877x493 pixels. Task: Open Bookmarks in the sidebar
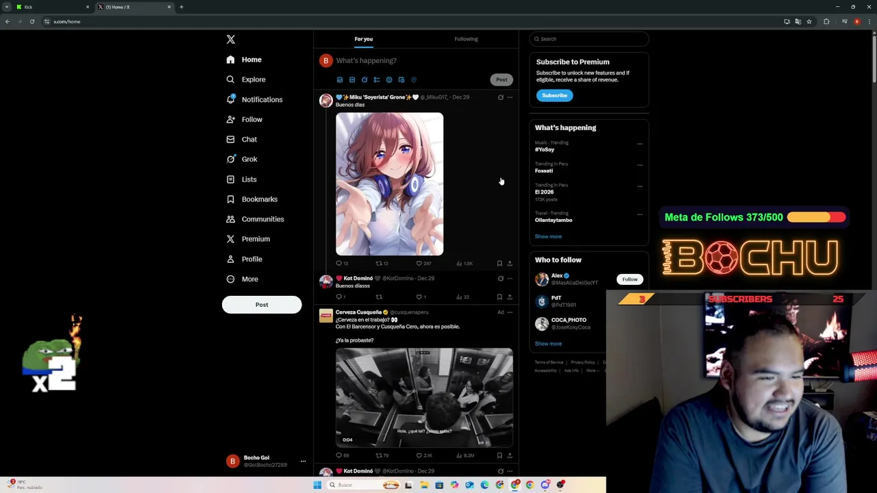(252, 199)
